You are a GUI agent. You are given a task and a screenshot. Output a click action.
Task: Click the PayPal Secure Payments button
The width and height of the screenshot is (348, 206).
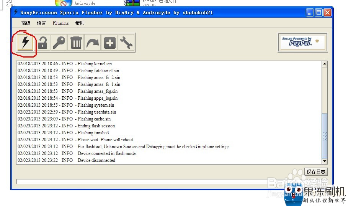(x=303, y=43)
